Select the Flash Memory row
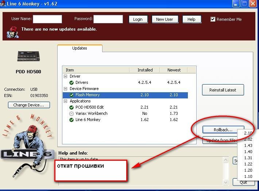259x191 pixels. pos(125,95)
